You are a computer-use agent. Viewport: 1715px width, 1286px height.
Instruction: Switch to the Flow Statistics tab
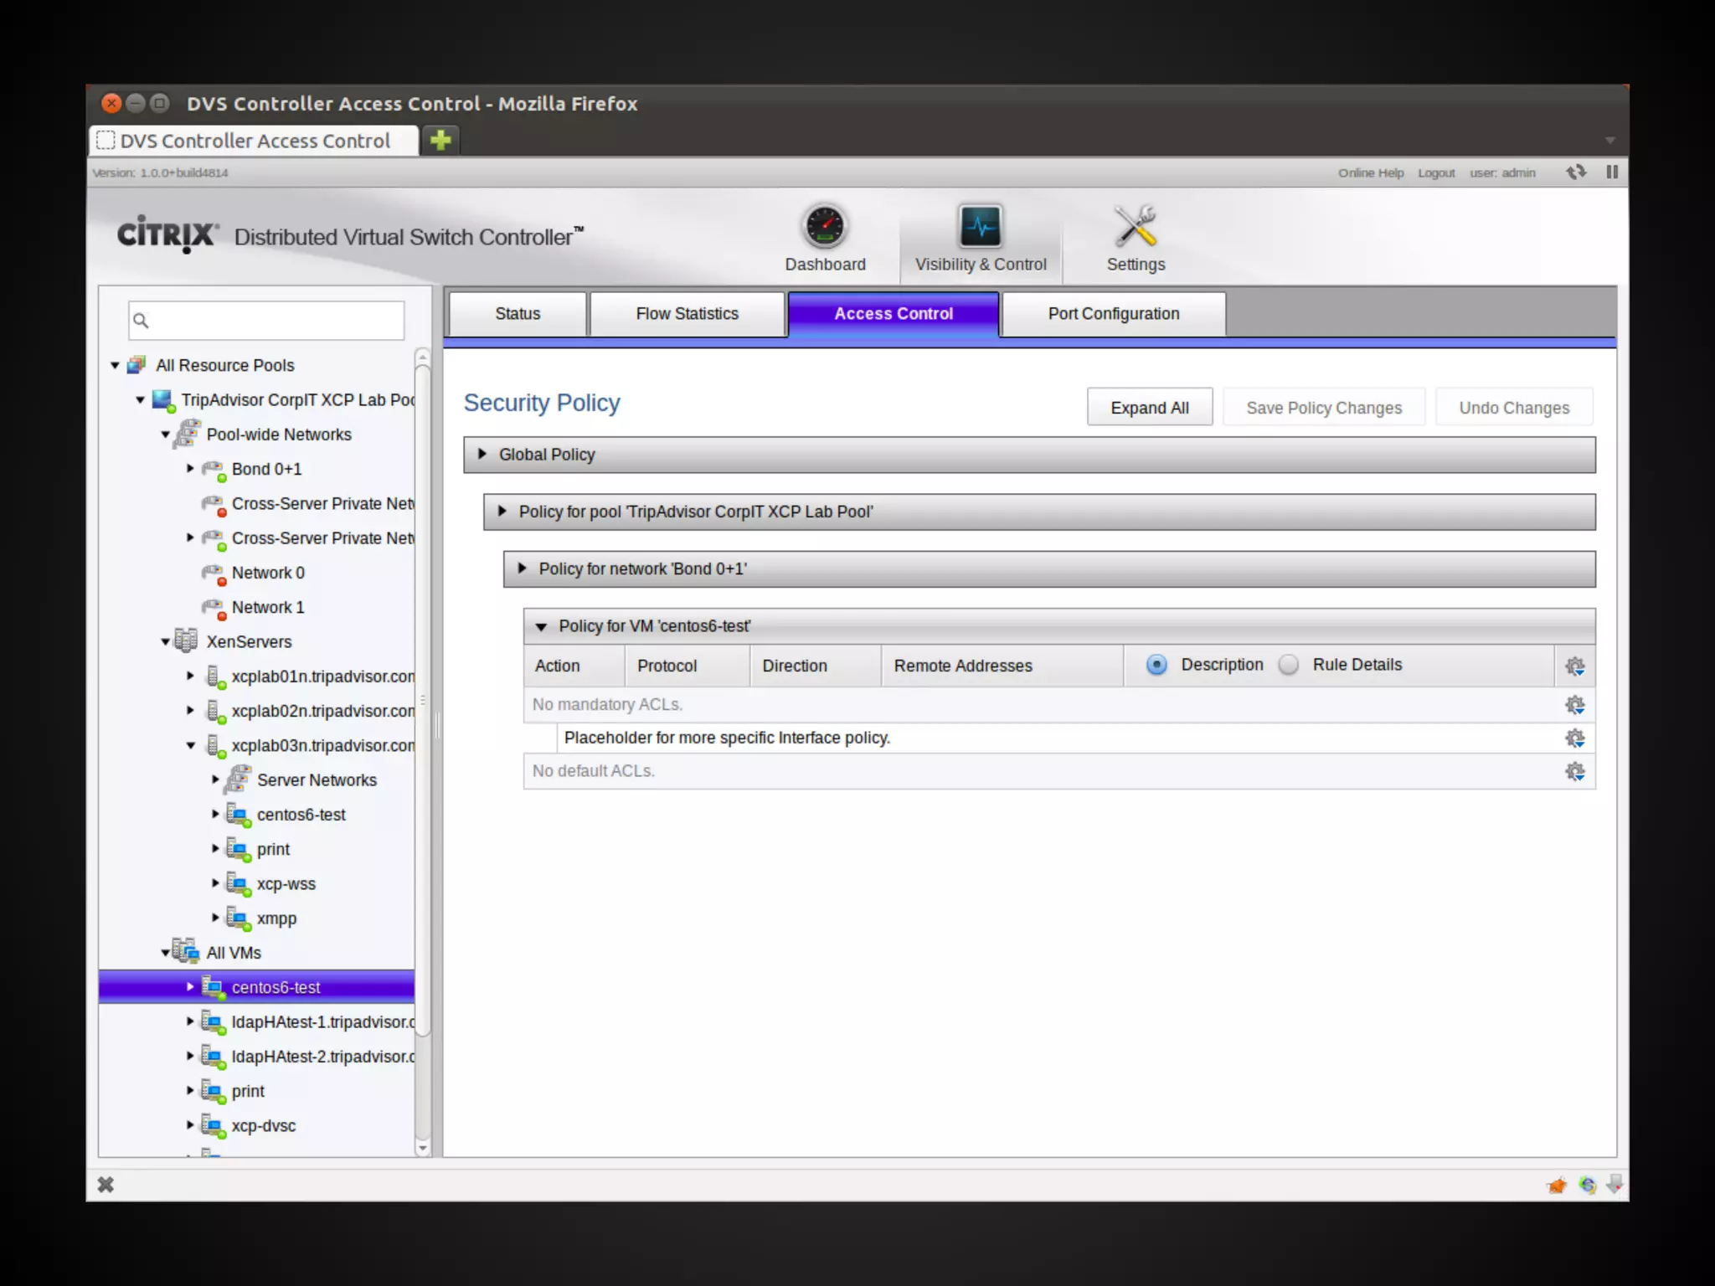coord(687,314)
